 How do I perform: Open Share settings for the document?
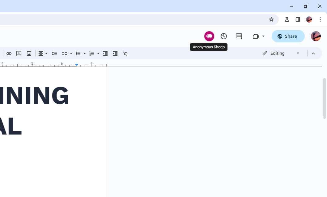(x=288, y=36)
